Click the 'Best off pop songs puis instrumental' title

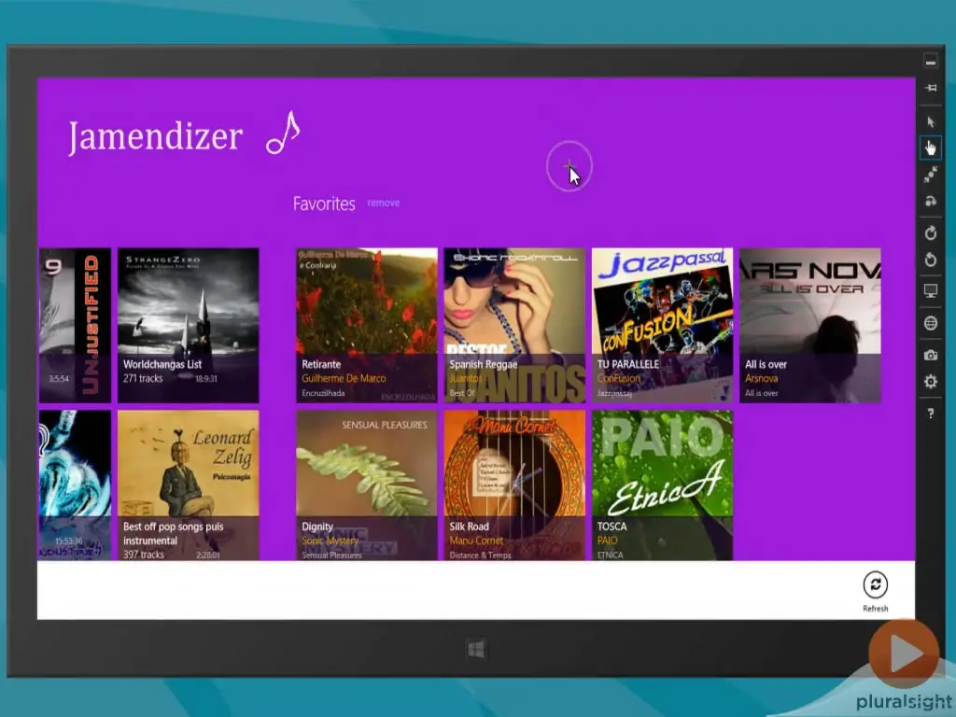[x=173, y=533]
